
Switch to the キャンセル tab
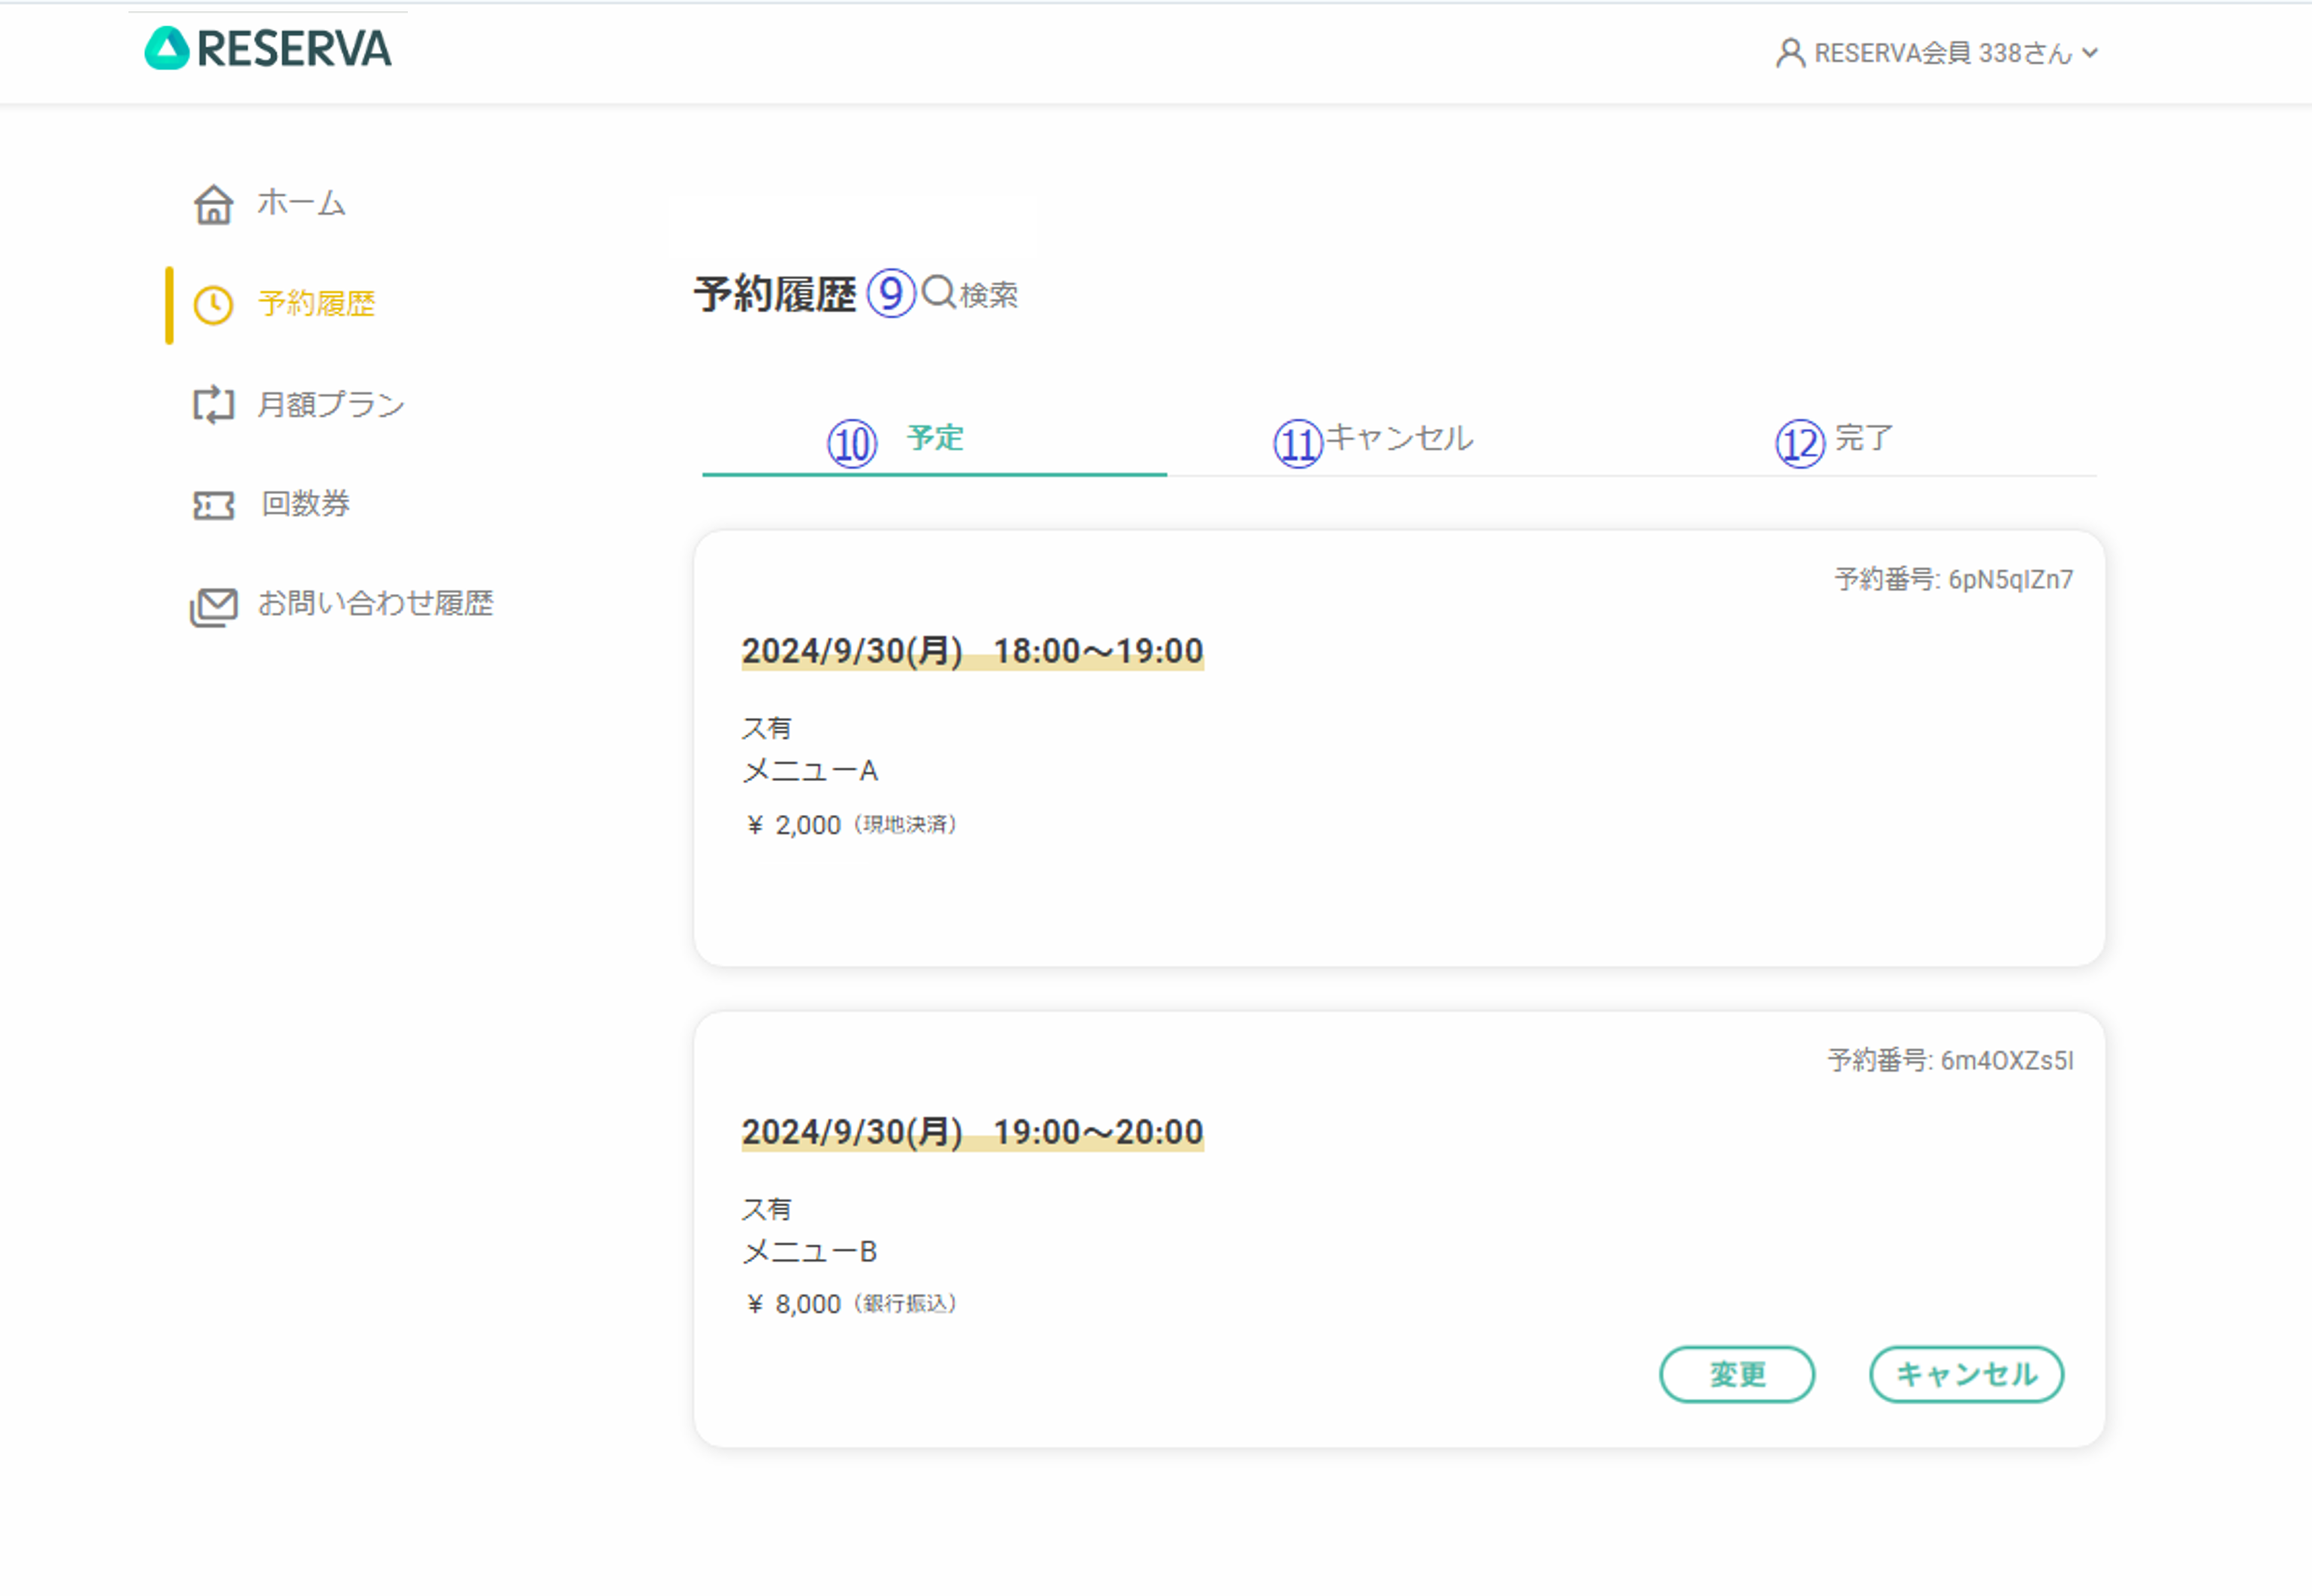pyautogui.click(x=1399, y=439)
